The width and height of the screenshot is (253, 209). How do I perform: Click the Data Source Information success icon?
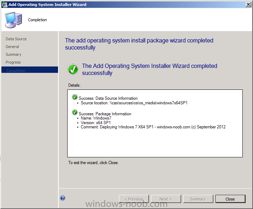(x=75, y=97)
